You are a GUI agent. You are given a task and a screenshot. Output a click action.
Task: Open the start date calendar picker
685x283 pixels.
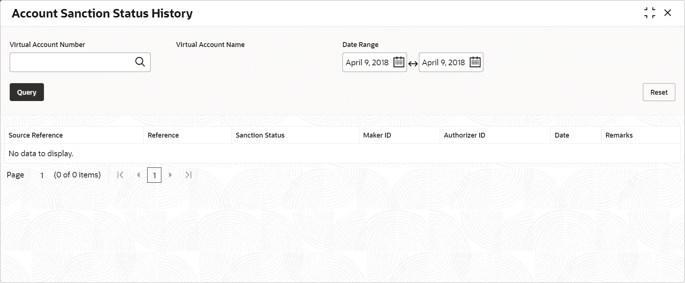pyautogui.click(x=399, y=62)
